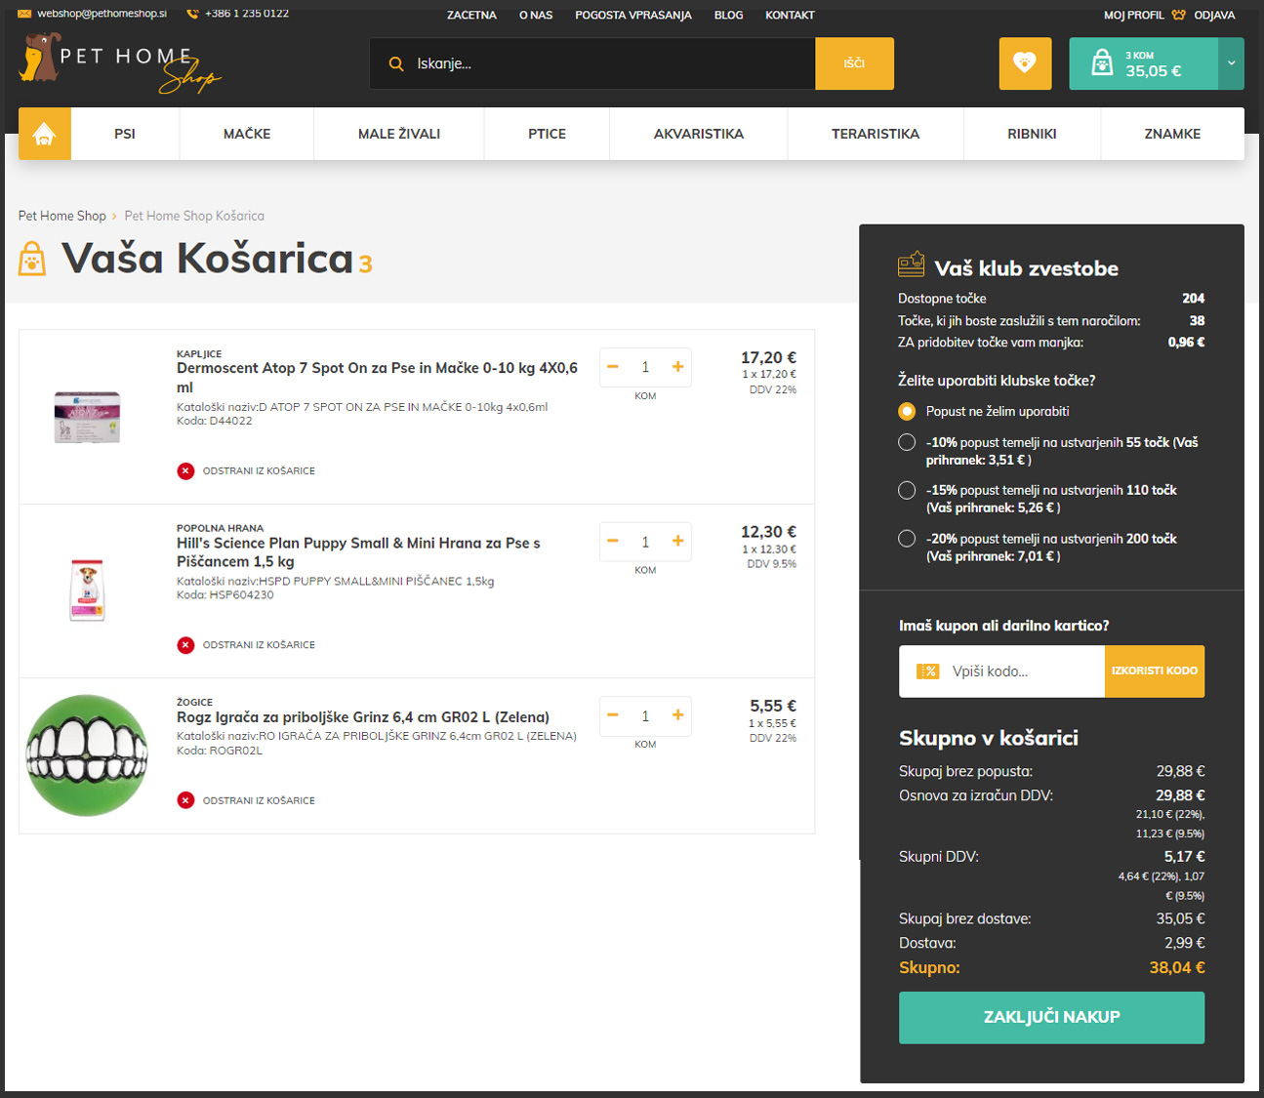Open the BLOG top link
The height and width of the screenshot is (1098, 1264).
coord(728,15)
